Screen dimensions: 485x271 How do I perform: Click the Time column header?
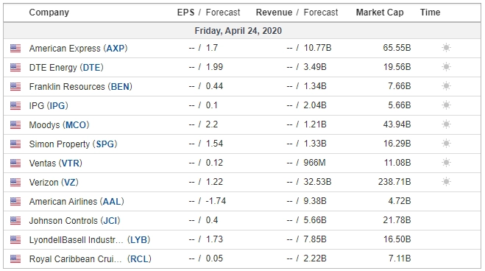(x=430, y=13)
